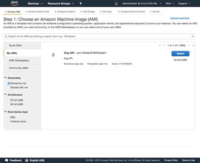Image resolution: width=200 pixels, height=163 pixels.
Task: Click the Linux penguin icon for Dog API
Action: tap(53, 55)
